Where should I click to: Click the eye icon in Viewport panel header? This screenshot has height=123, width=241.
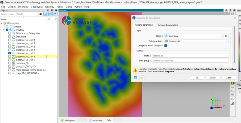[234, 10]
